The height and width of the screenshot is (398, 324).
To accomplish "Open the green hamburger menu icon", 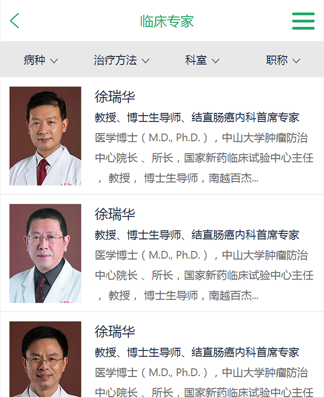I will click(303, 21).
